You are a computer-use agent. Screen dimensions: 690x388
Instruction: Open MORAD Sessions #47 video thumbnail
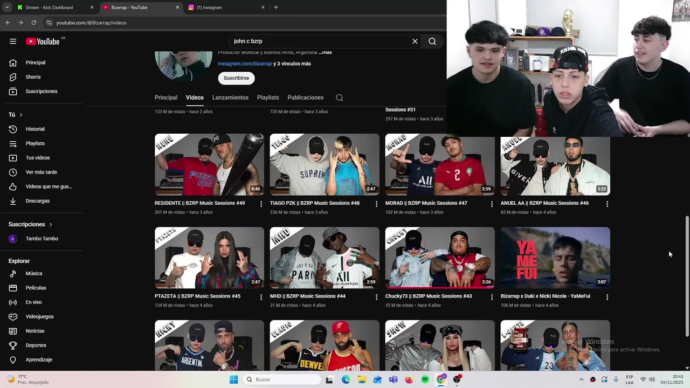click(x=440, y=164)
